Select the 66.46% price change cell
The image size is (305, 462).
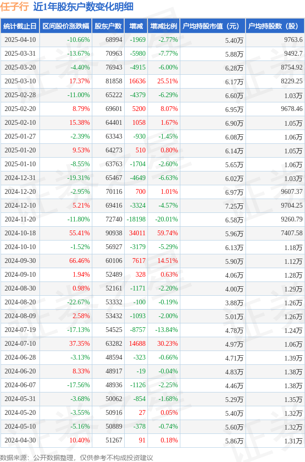pyautogui.click(x=79, y=261)
